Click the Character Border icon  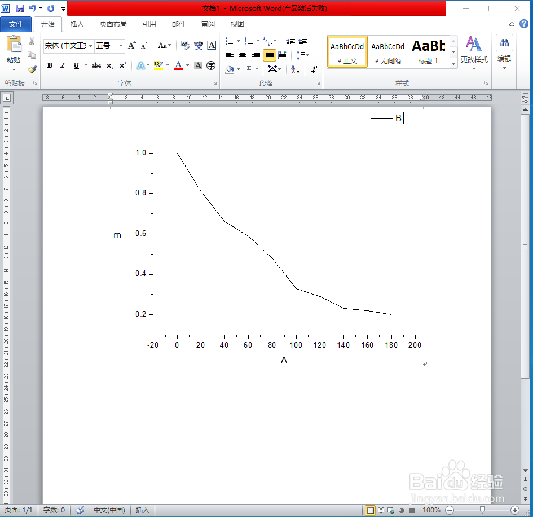pos(212,45)
